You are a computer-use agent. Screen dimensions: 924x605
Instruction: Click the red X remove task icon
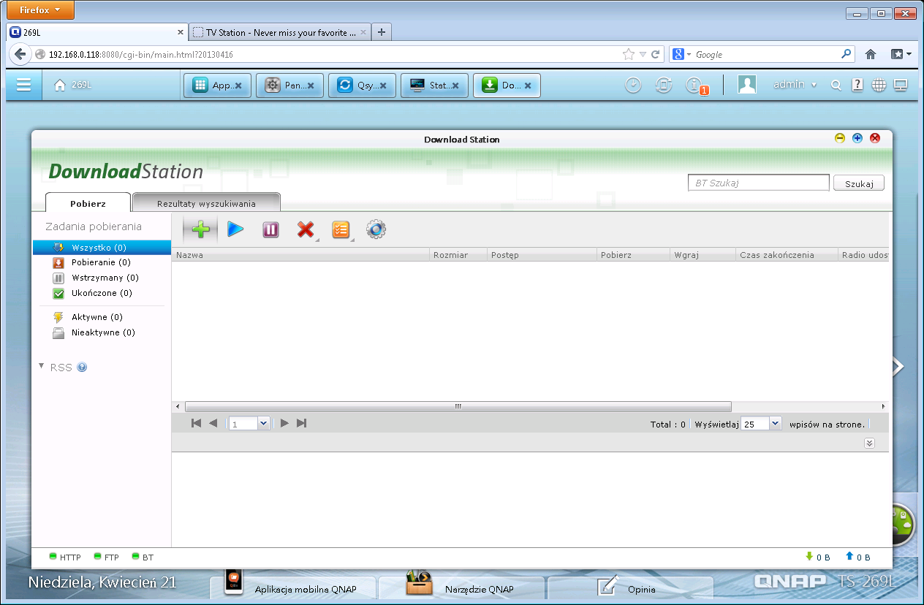(306, 229)
